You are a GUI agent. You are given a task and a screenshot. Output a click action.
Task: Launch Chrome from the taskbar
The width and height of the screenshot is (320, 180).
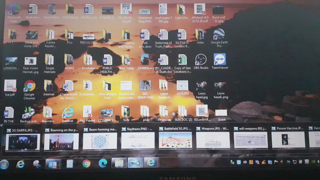[x=86, y=163]
